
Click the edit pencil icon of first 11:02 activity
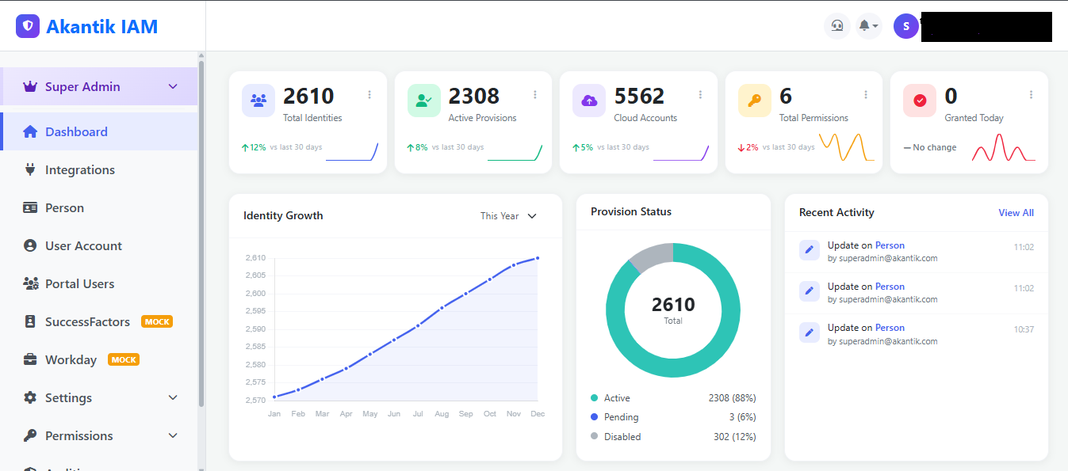point(810,249)
